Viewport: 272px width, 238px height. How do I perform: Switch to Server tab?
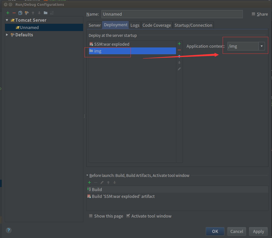[94, 25]
